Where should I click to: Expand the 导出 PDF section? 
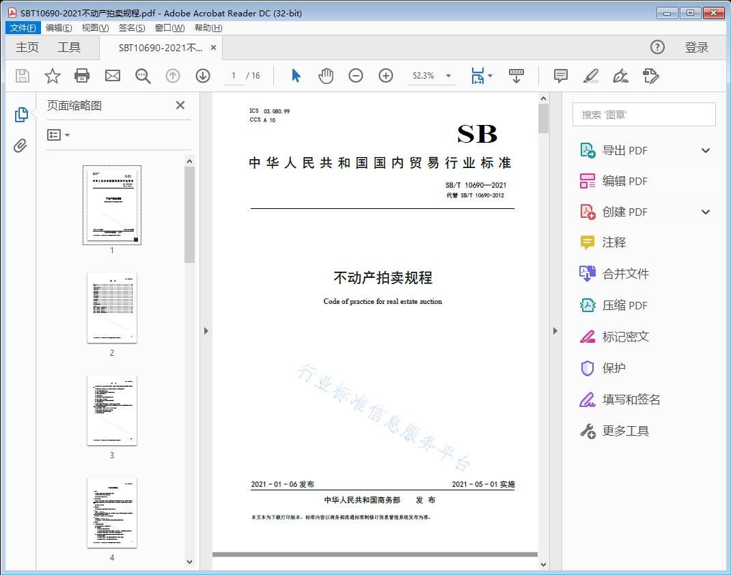pos(706,151)
